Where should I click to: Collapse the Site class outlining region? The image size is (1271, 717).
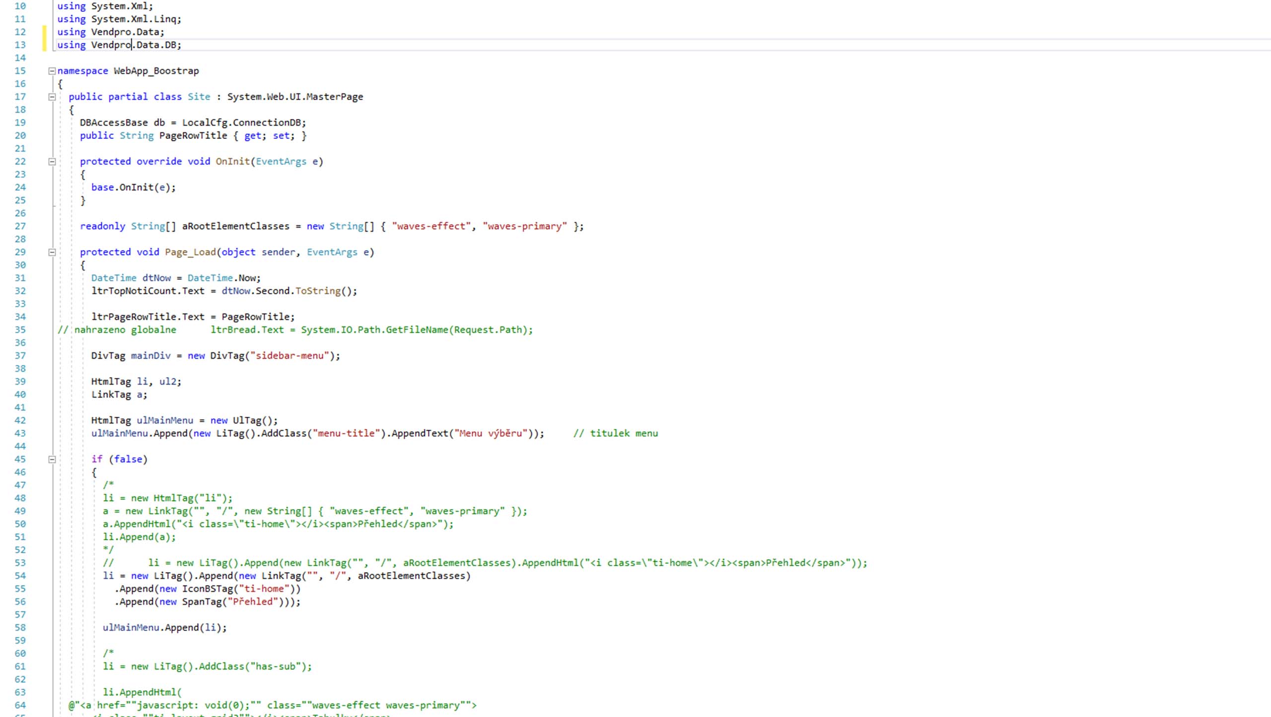point(52,97)
